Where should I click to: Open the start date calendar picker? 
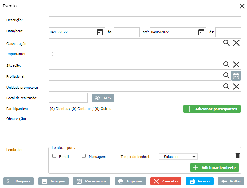[x=100, y=32]
